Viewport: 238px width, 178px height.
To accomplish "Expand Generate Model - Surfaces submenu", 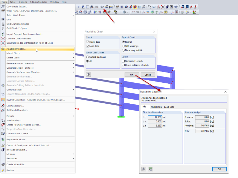I will click(40, 68).
